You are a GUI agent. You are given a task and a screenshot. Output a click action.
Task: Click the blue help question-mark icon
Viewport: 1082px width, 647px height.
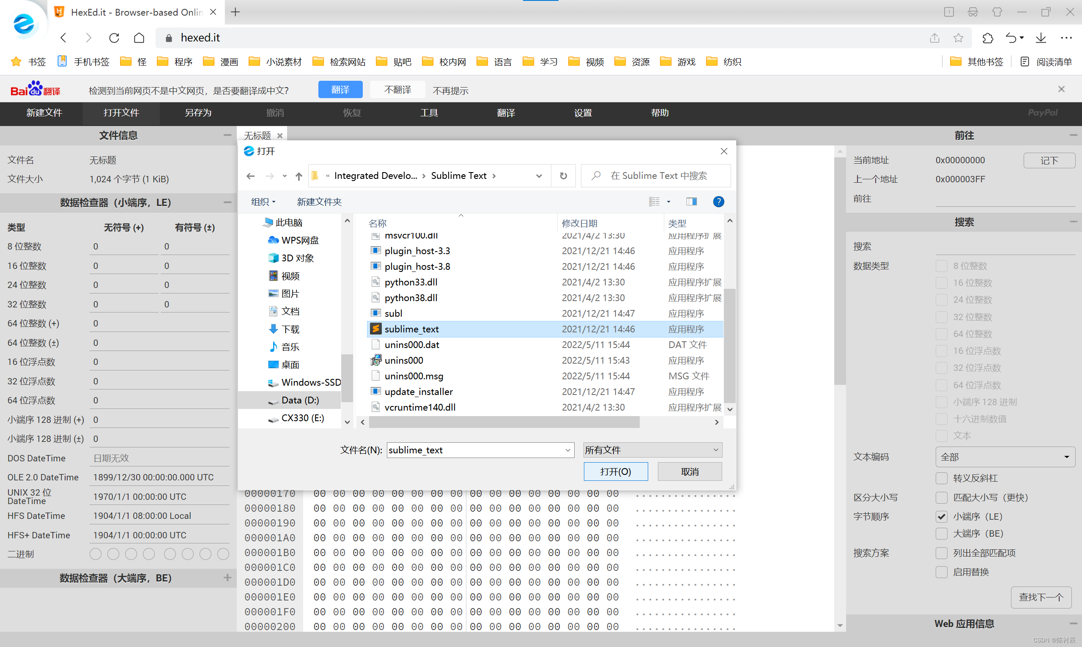[x=718, y=201]
